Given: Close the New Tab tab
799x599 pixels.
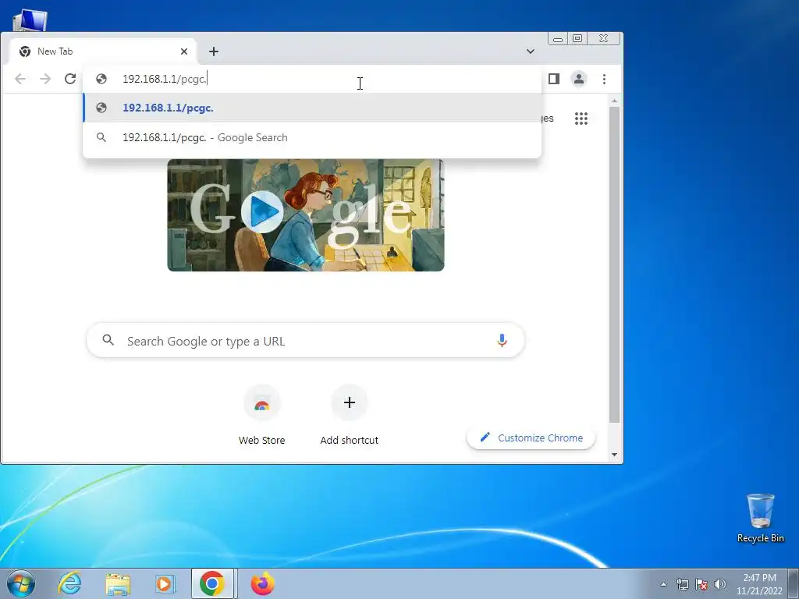Looking at the screenshot, I should 184,51.
